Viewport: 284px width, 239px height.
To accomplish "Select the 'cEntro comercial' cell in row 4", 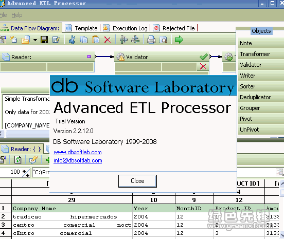I will pyautogui.click(x=72, y=233).
